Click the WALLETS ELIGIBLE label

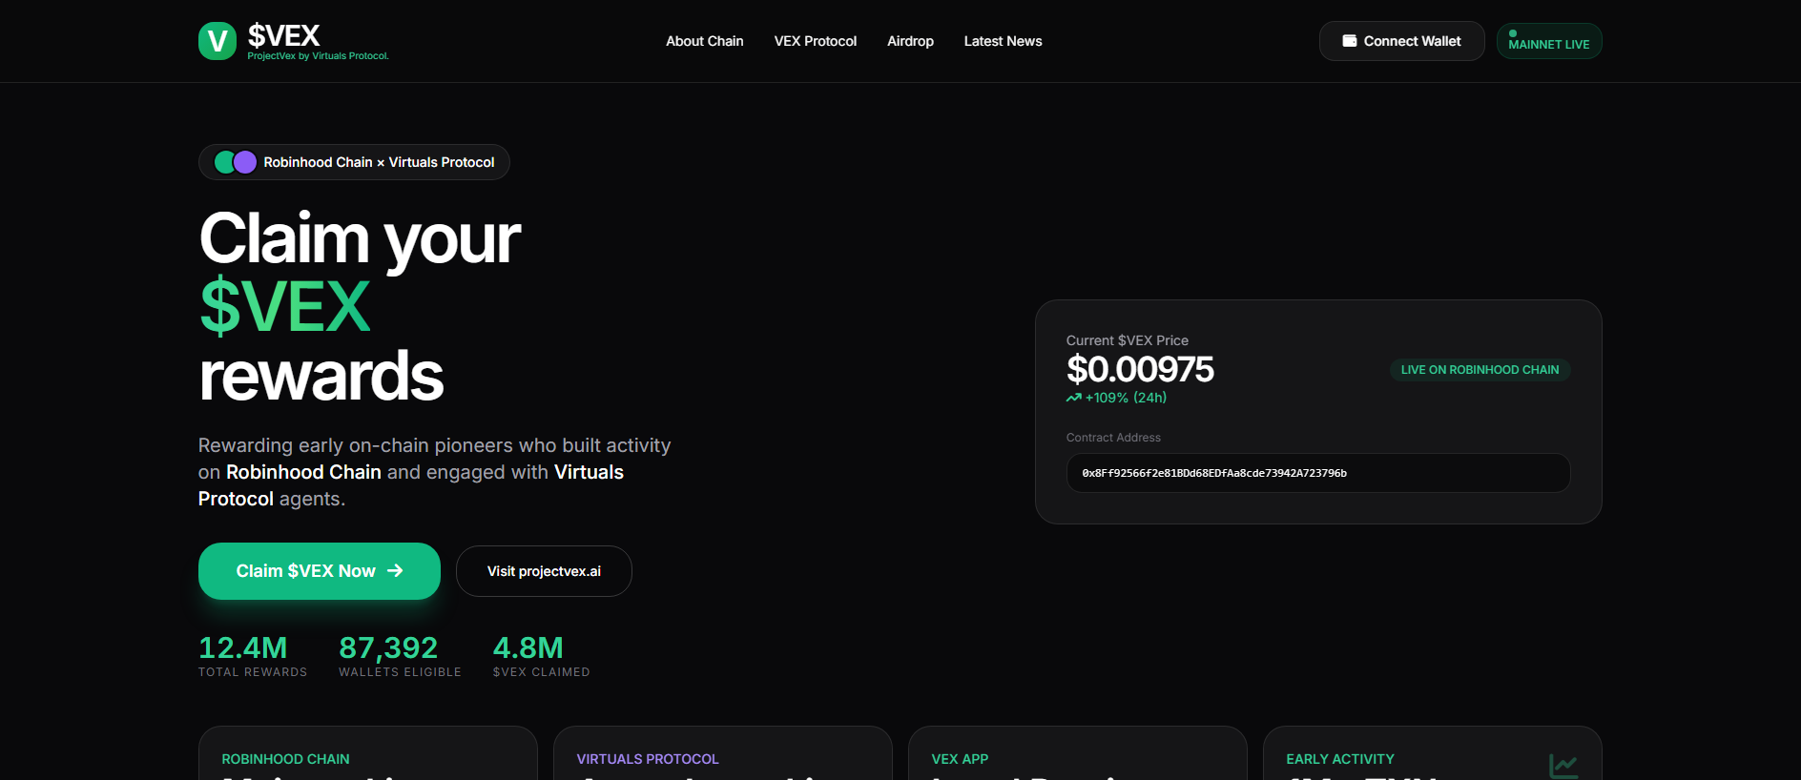(x=400, y=672)
